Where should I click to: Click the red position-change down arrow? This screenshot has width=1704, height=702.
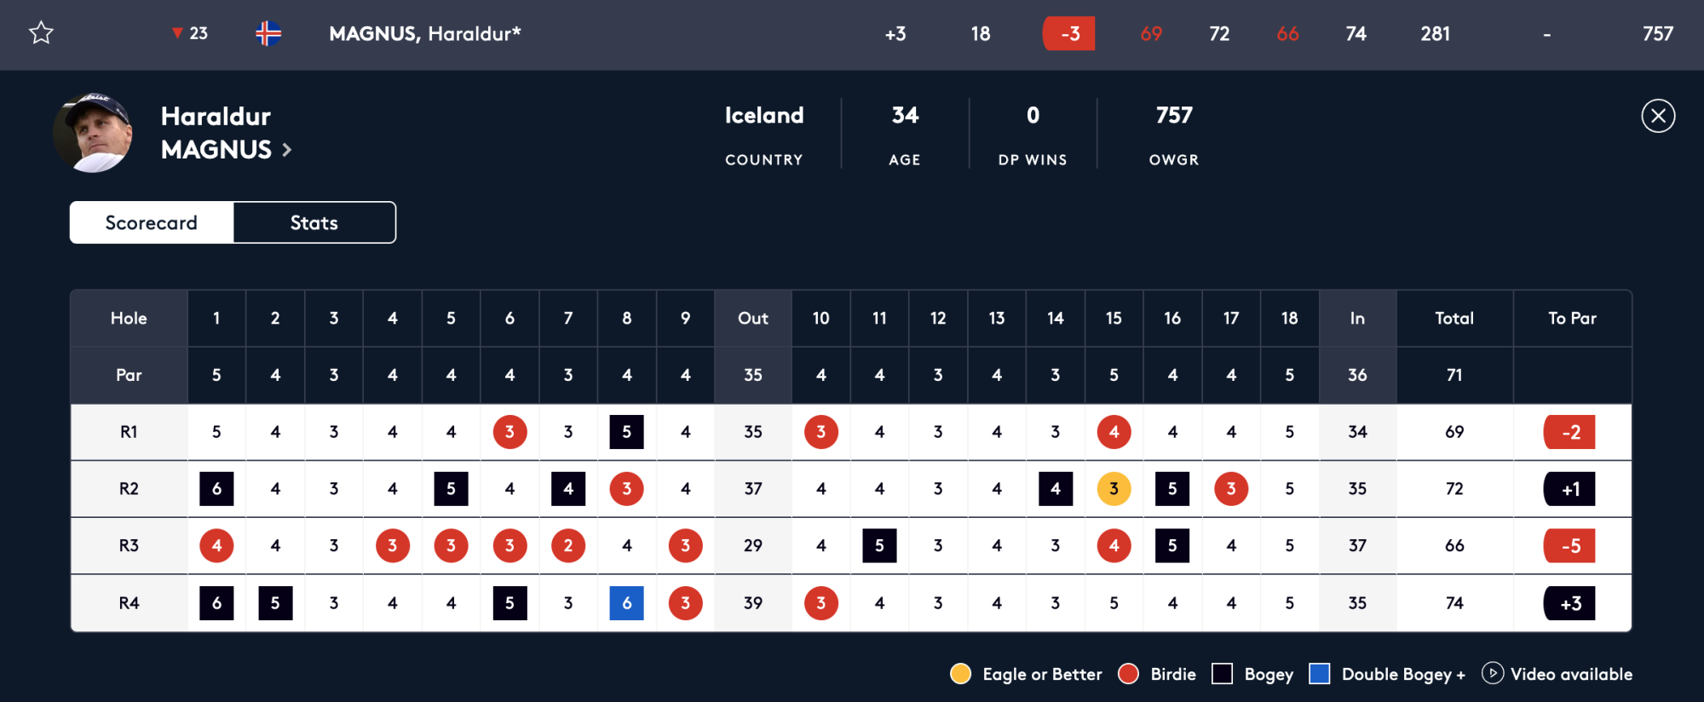177,33
